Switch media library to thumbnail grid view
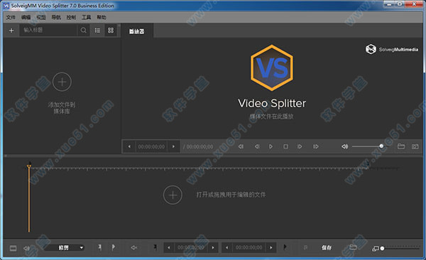The width and height of the screenshot is (426, 260). pyautogui.click(x=111, y=30)
